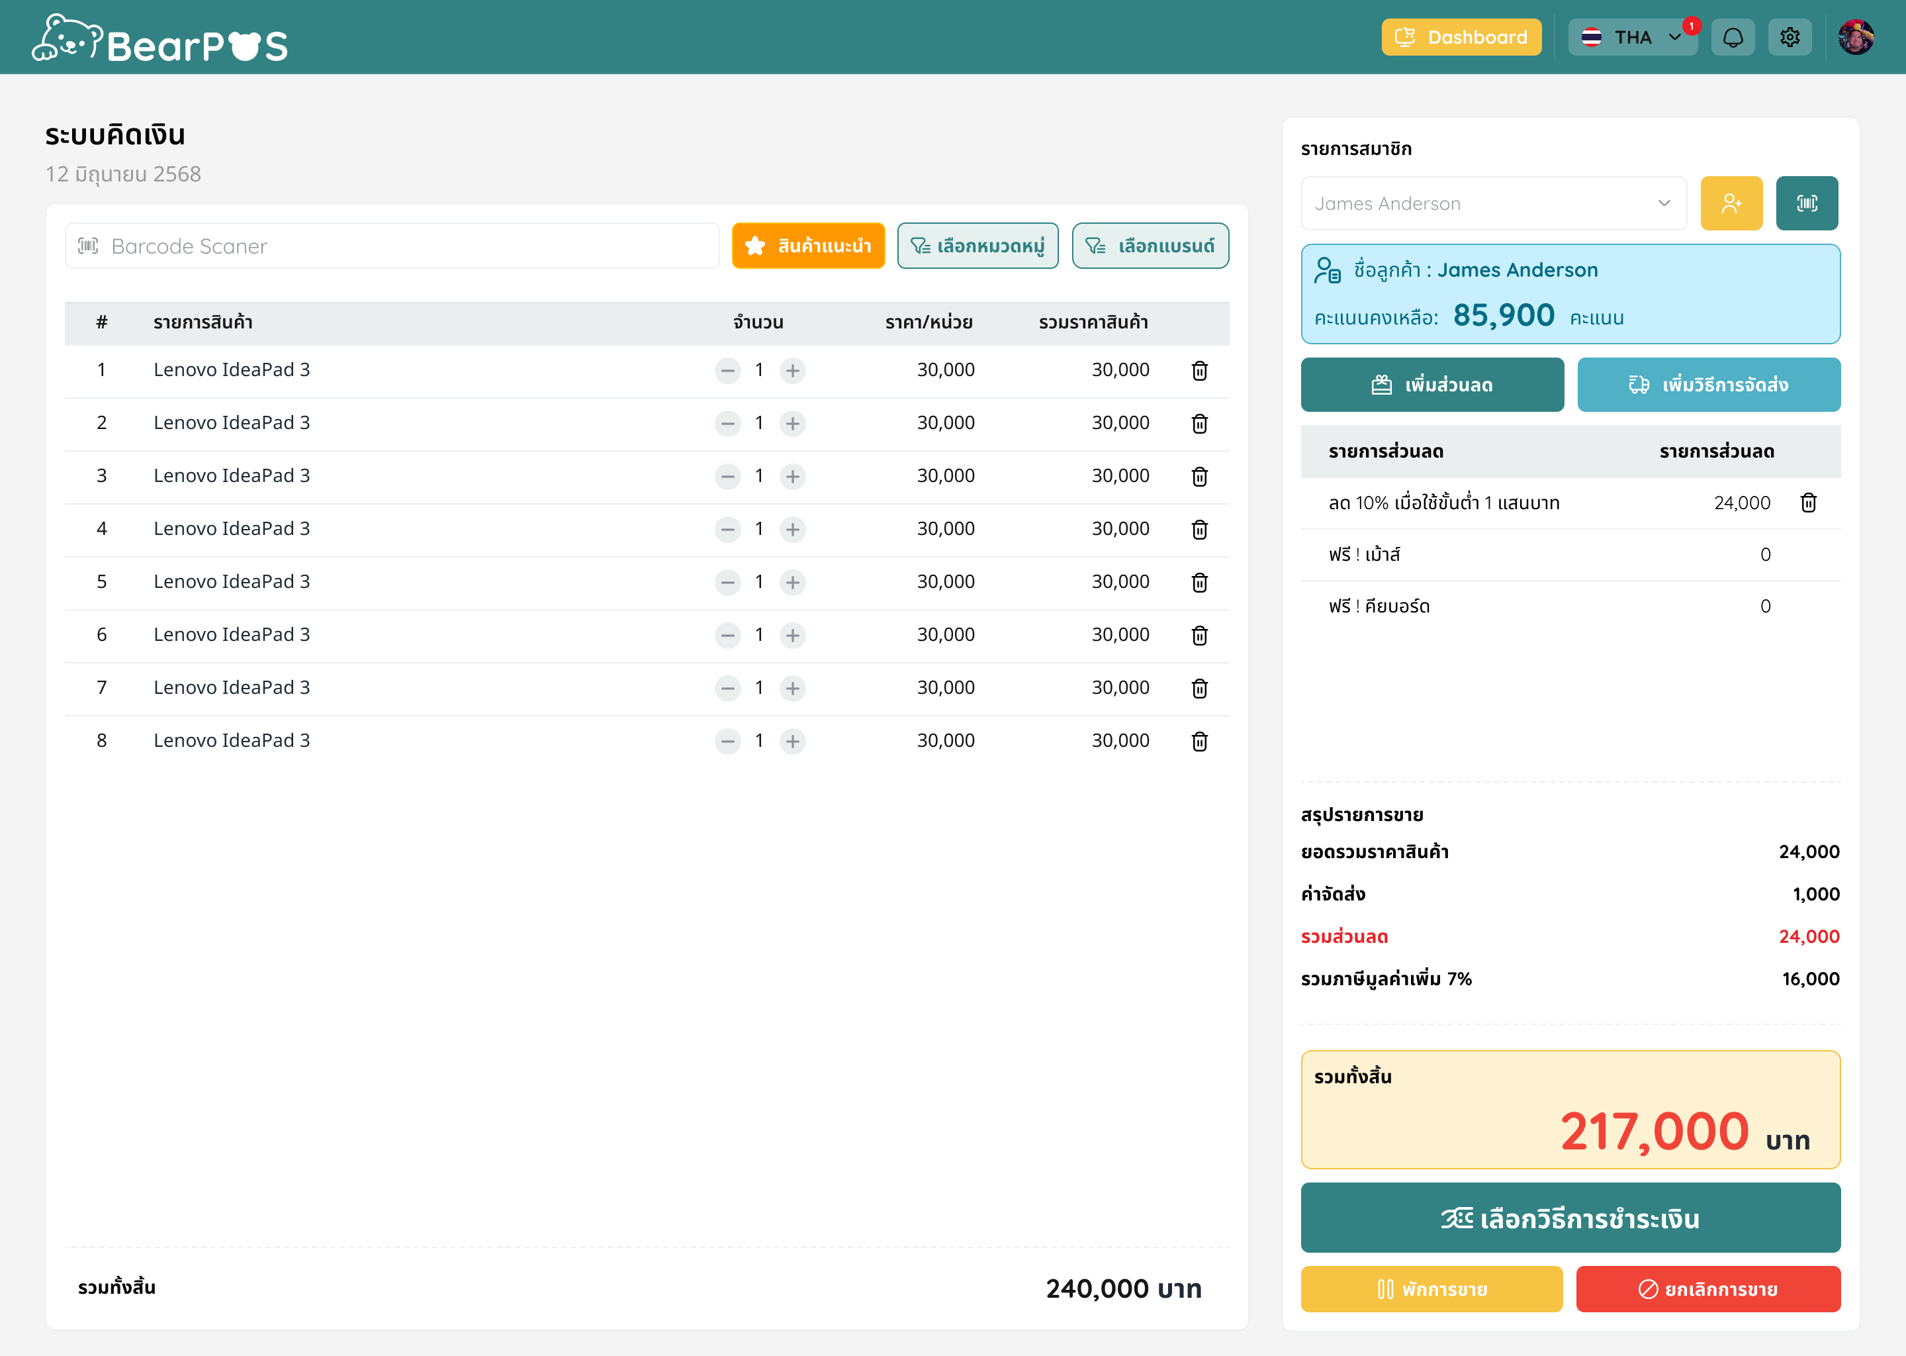Screen dimensions: 1906x1356
Task: Choose payment method with เลือกวิธีการชำระเงิน
Action: [1570, 1218]
